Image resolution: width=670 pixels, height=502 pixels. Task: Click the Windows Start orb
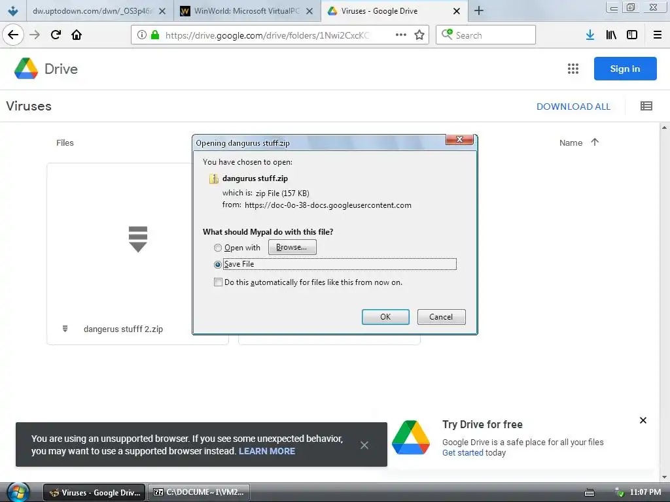18,492
